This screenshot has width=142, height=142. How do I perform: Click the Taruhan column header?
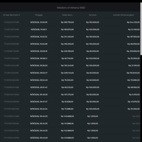point(93,15)
